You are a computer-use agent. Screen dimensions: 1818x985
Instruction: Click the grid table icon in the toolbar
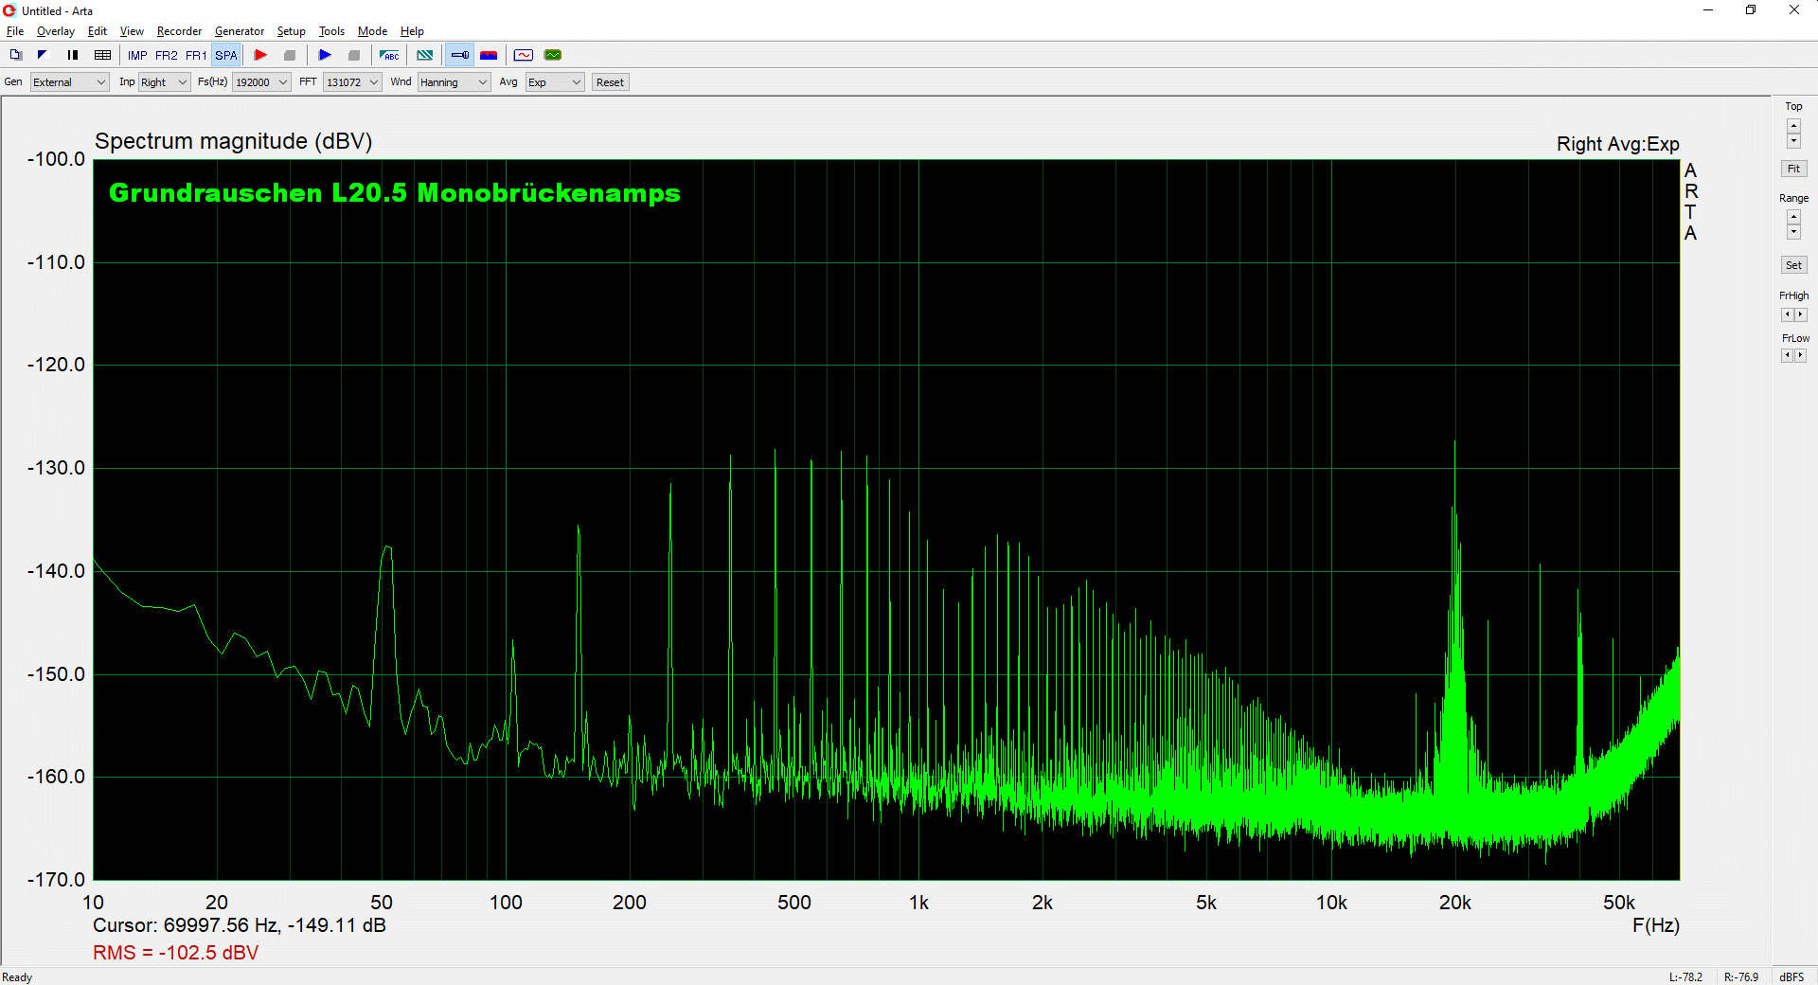point(103,55)
